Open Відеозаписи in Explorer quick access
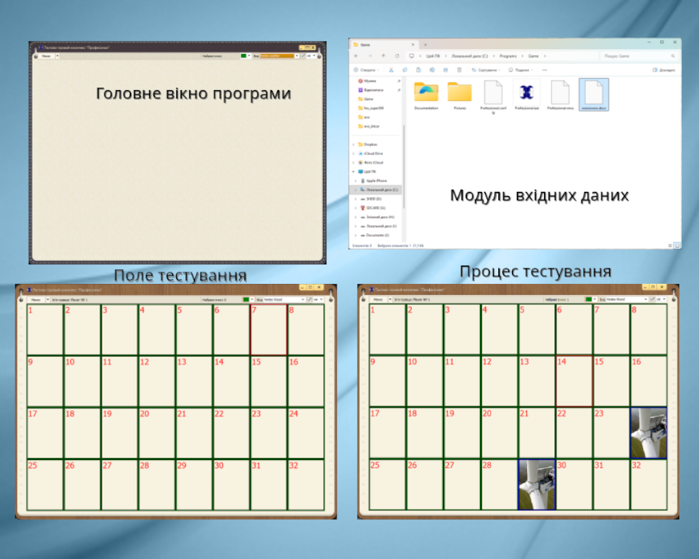Viewport: 699px width, 559px height. (x=371, y=90)
